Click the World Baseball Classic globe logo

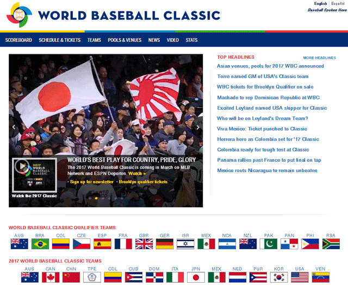[x=19, y=15]
